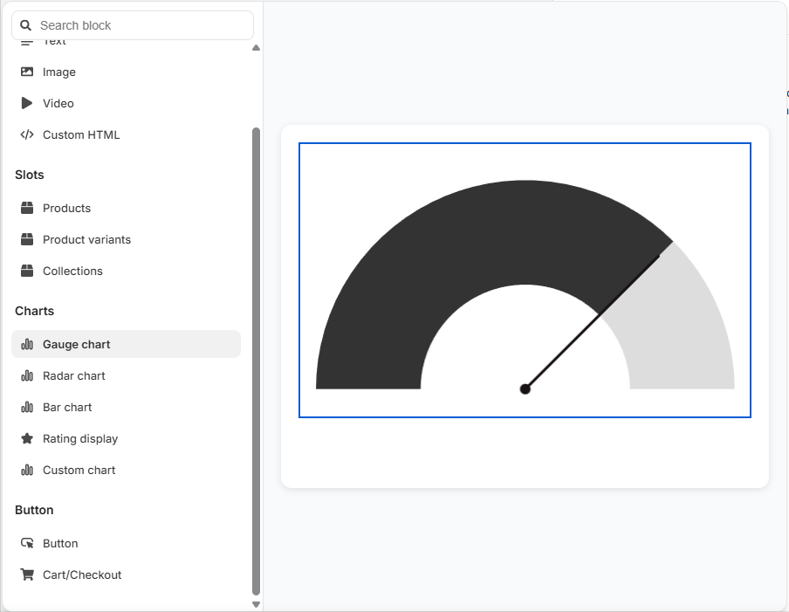Click inside the Search block field
The image size is (789, 612).
[x=131, y=25]
